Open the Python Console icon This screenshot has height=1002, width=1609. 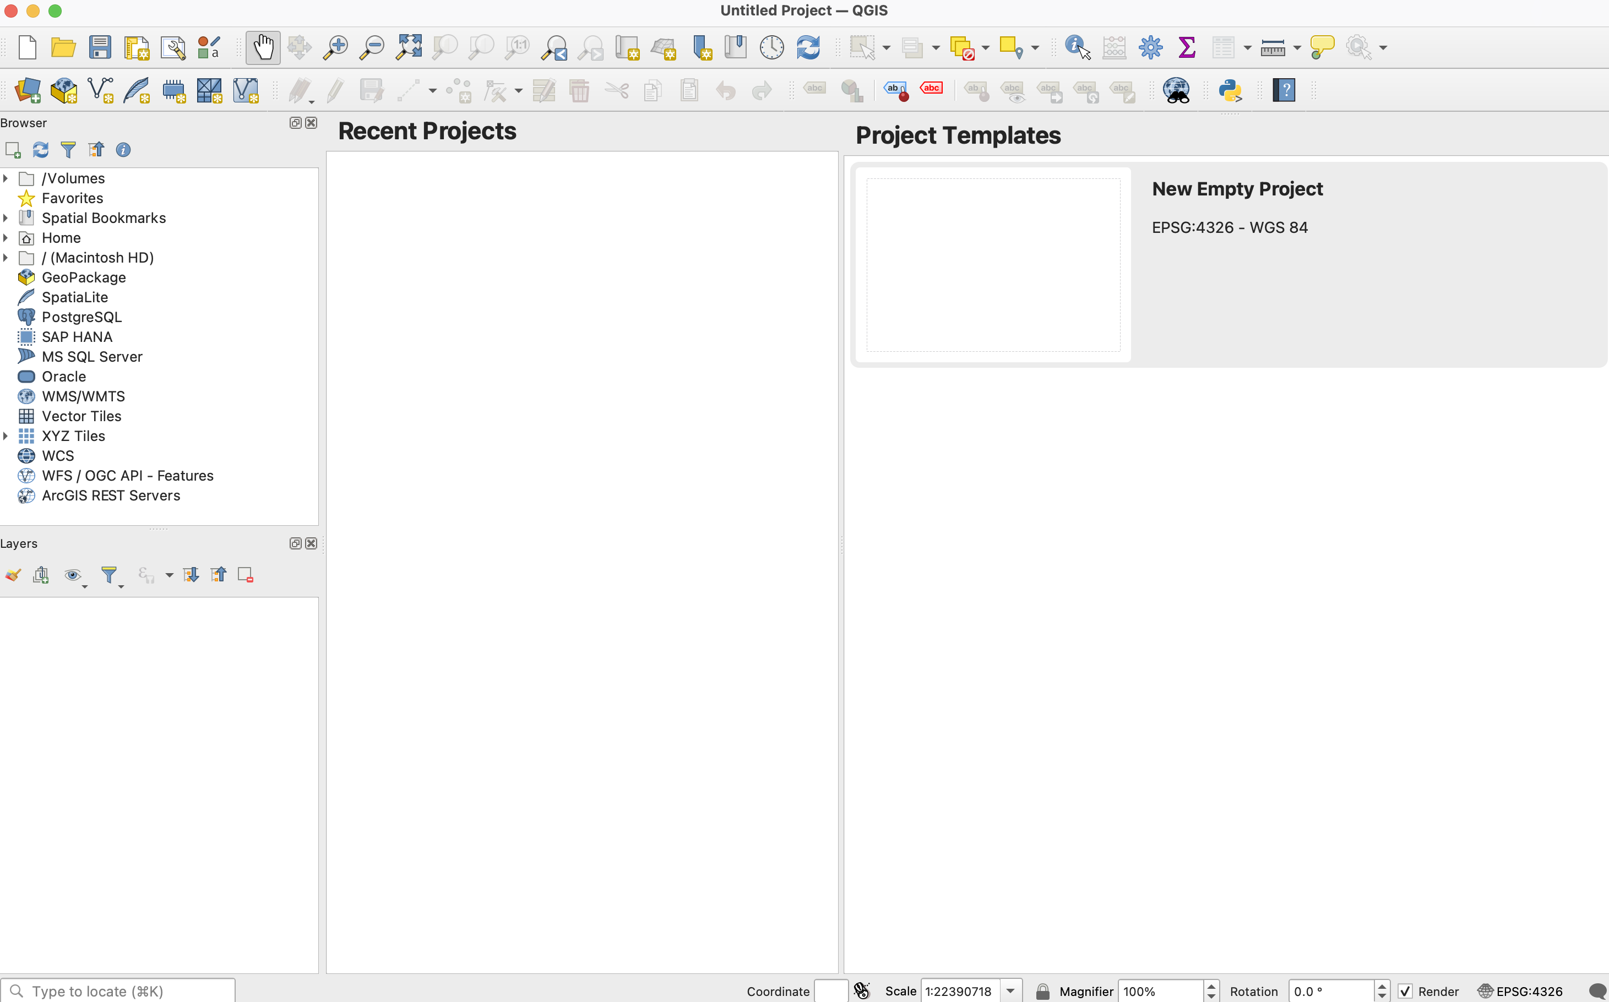pos(1231,90)
